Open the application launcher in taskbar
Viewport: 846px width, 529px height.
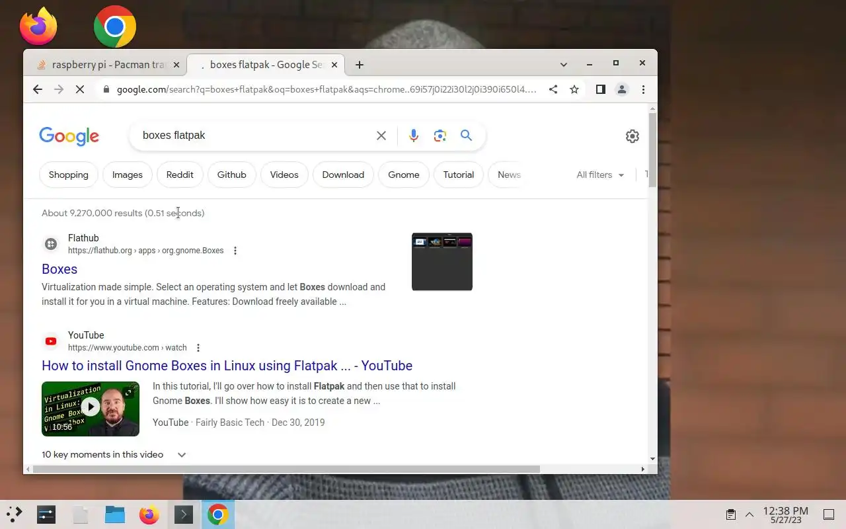click(x=14, y=514)
